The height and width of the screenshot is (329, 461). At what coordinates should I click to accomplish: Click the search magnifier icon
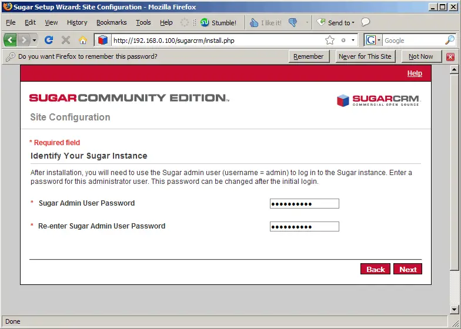point(450,40)
